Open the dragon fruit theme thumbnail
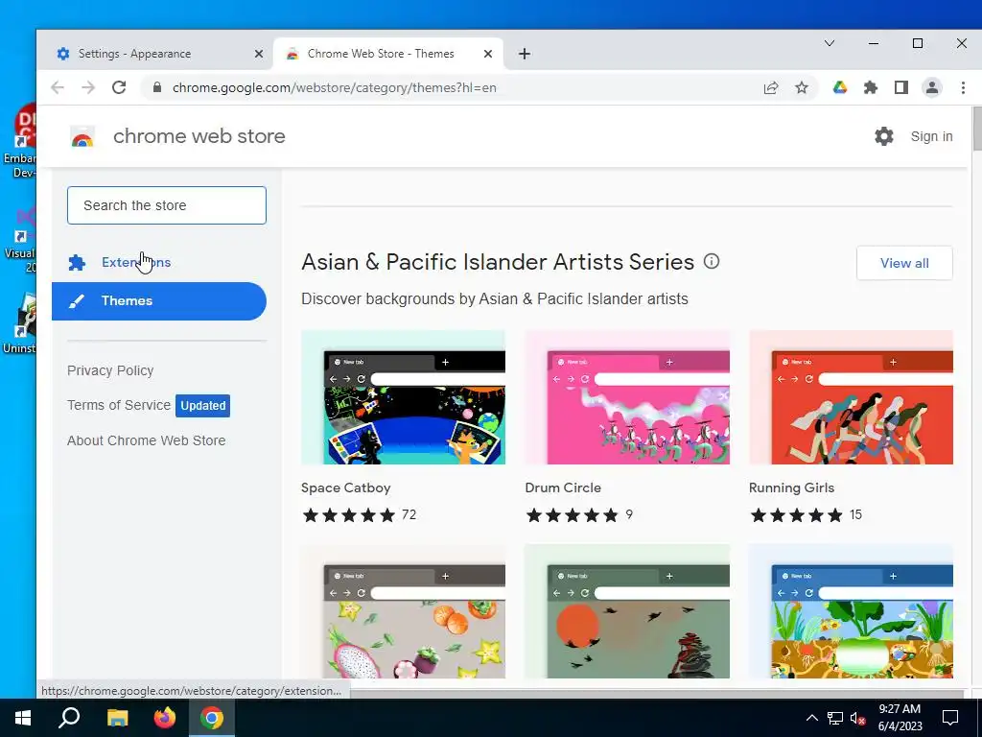This screenshot has height=737, width=982. (x=404, y=611)
